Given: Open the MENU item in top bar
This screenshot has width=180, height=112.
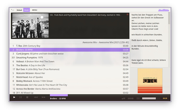Looking at the screenshot, I should [34, 10].
